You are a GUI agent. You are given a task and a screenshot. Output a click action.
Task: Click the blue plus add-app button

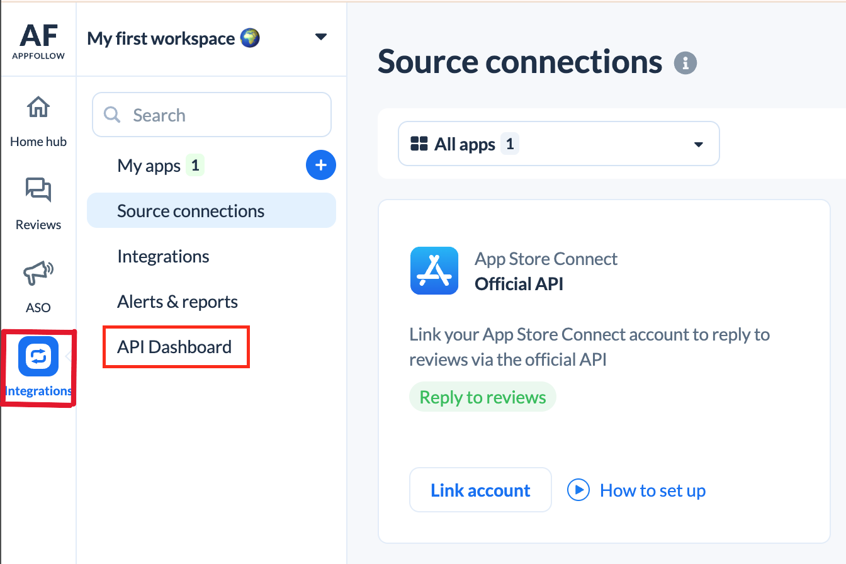(x=321, y=166)
